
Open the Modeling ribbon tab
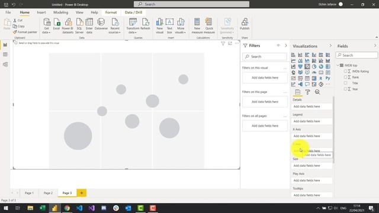[x=60, y=12]
